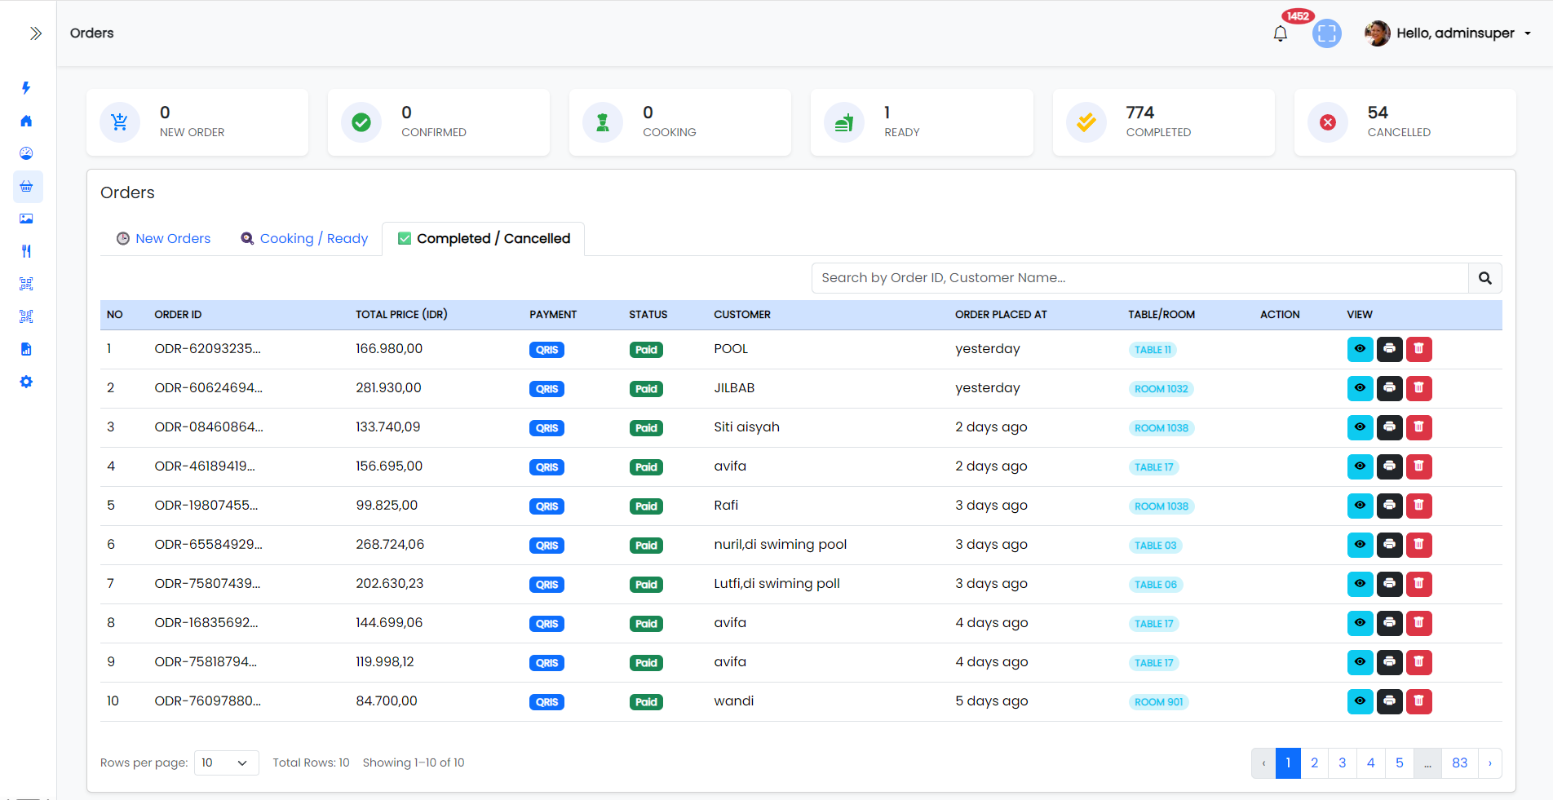The width and height of the screenshot is (1553, 800).
Task: Delete the Rafi order with trash icon
Action: click(1419, 506)
